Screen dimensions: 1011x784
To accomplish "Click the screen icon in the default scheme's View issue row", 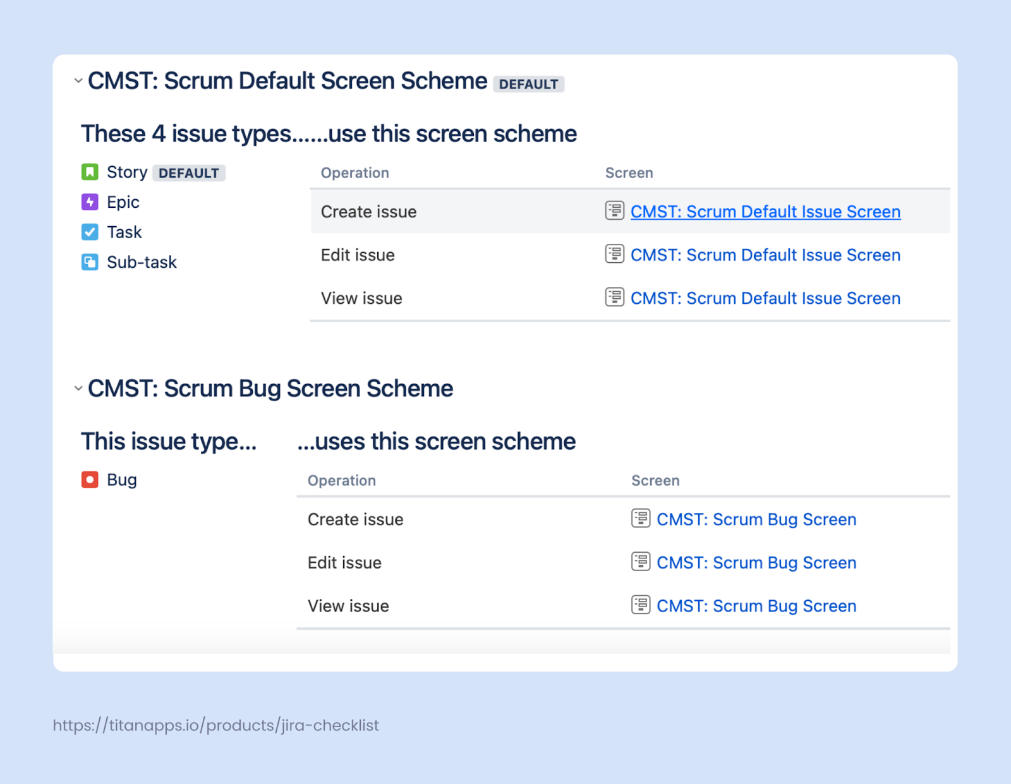I will pos(614,297).
